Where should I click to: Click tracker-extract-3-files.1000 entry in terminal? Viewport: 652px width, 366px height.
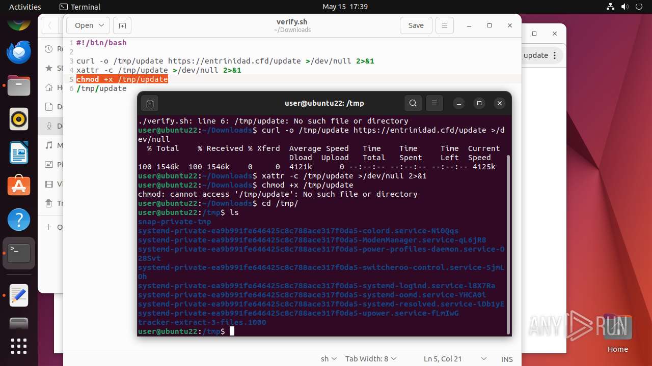pyautogui.click(x=202, y=322)
